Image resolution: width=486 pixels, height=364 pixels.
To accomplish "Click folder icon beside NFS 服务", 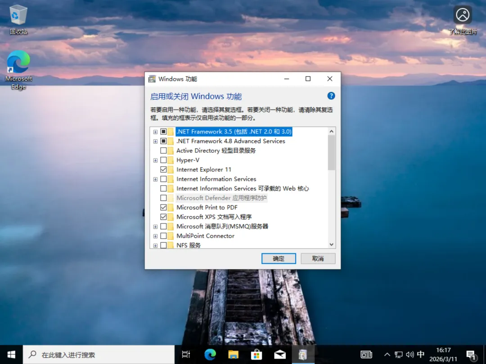I will tap(171, 245).
